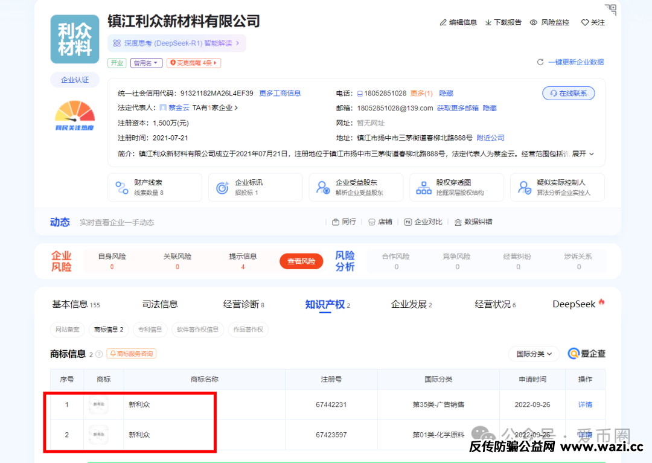Open 详情 for registration 67442231
The image size is (652, 463).
click(x=585, y=404)
